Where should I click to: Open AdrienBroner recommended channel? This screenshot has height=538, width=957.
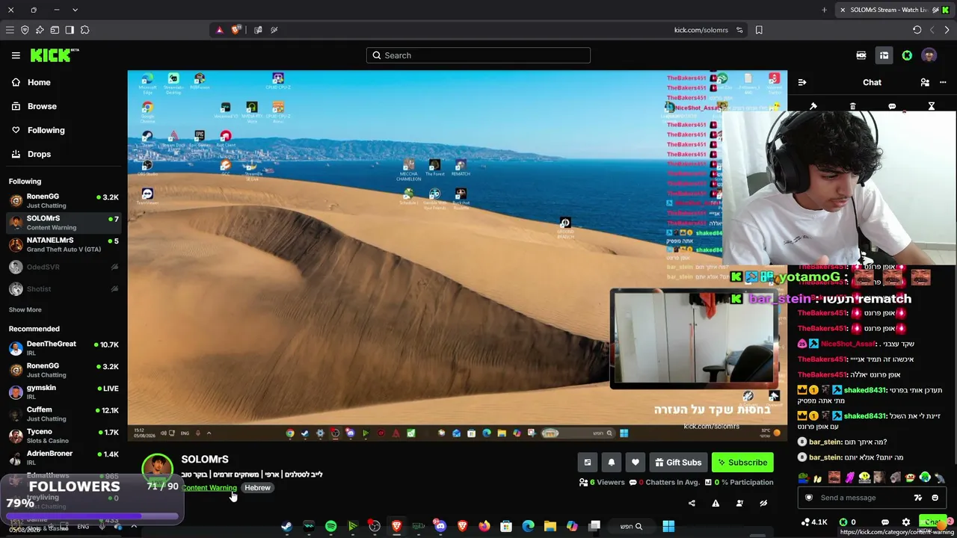pyautogui.click(x=64, y=458)
